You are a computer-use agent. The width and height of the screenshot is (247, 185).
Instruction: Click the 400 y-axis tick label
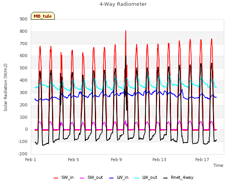(24, 80)
